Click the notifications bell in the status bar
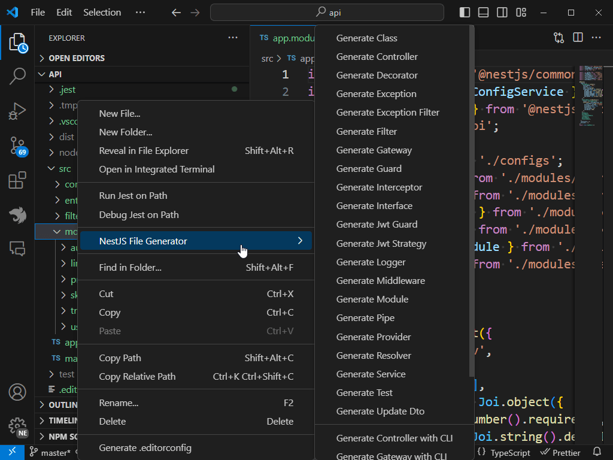The image size is (613, 460). pos(597,452)
